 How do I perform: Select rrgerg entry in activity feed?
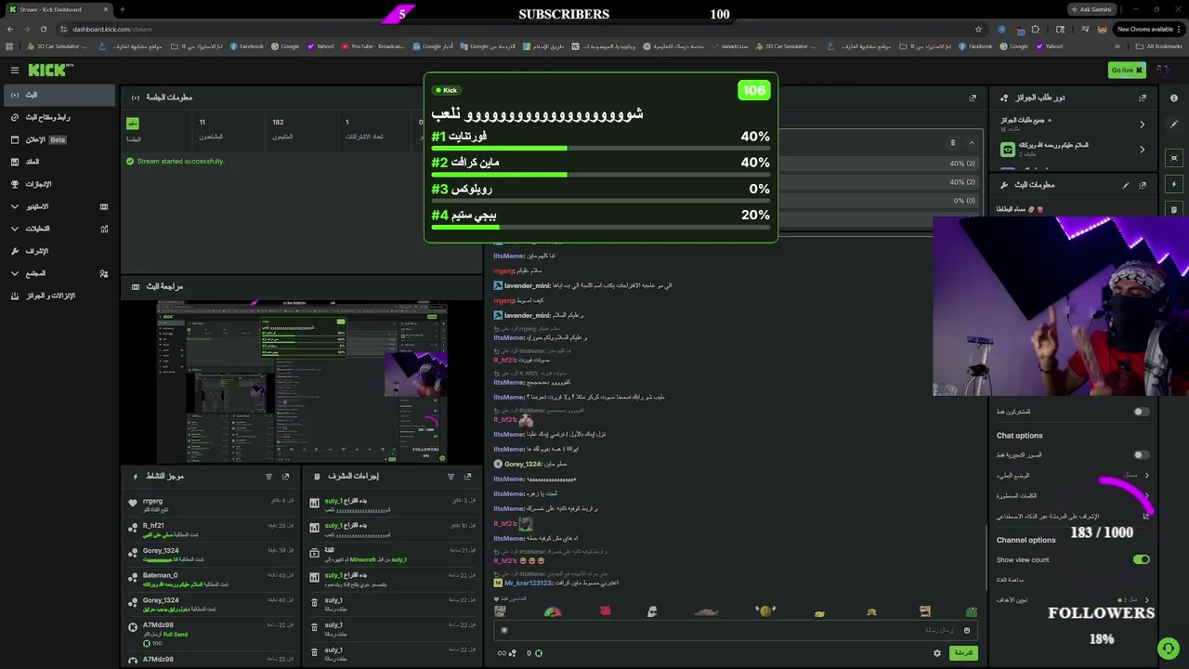point(210,505)
